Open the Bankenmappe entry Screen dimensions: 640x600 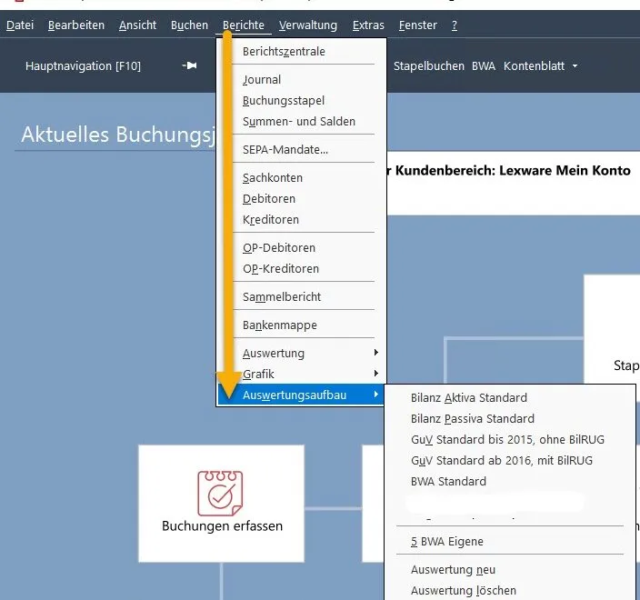(x=279, y=325)
